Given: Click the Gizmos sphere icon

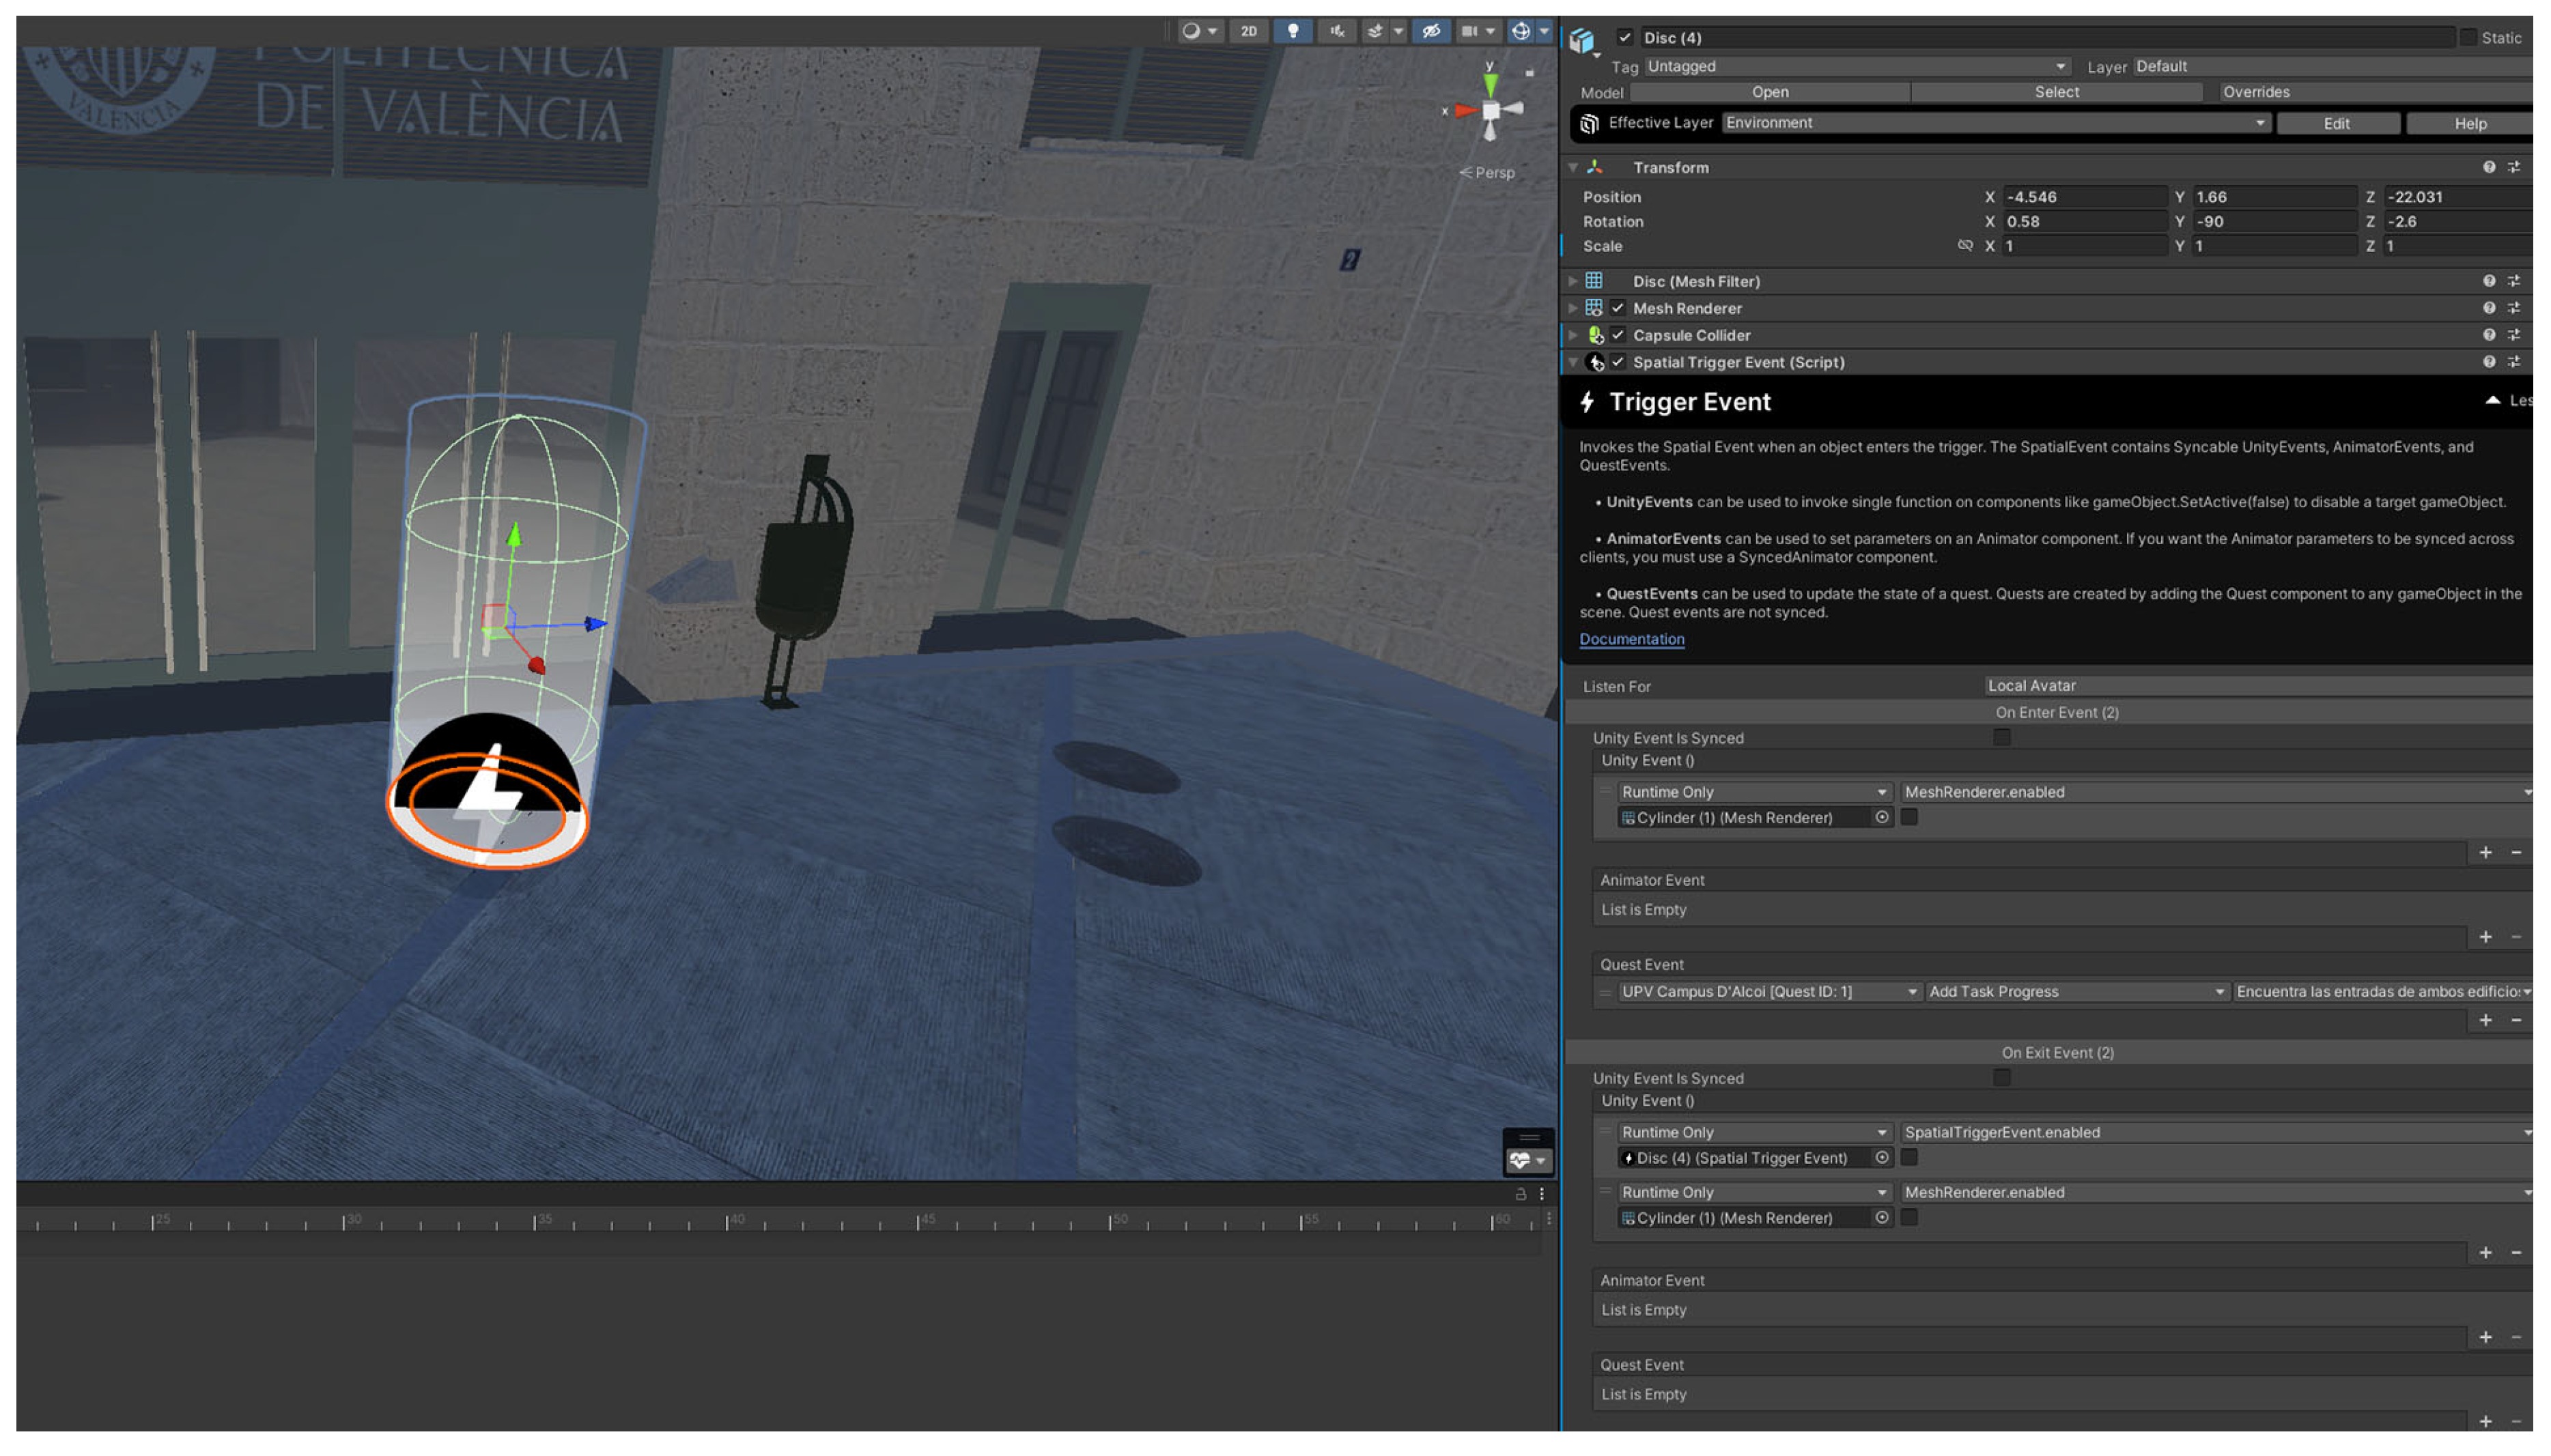Looking at the screenshot, I should pyautogui.click(x=1520, y=31).
